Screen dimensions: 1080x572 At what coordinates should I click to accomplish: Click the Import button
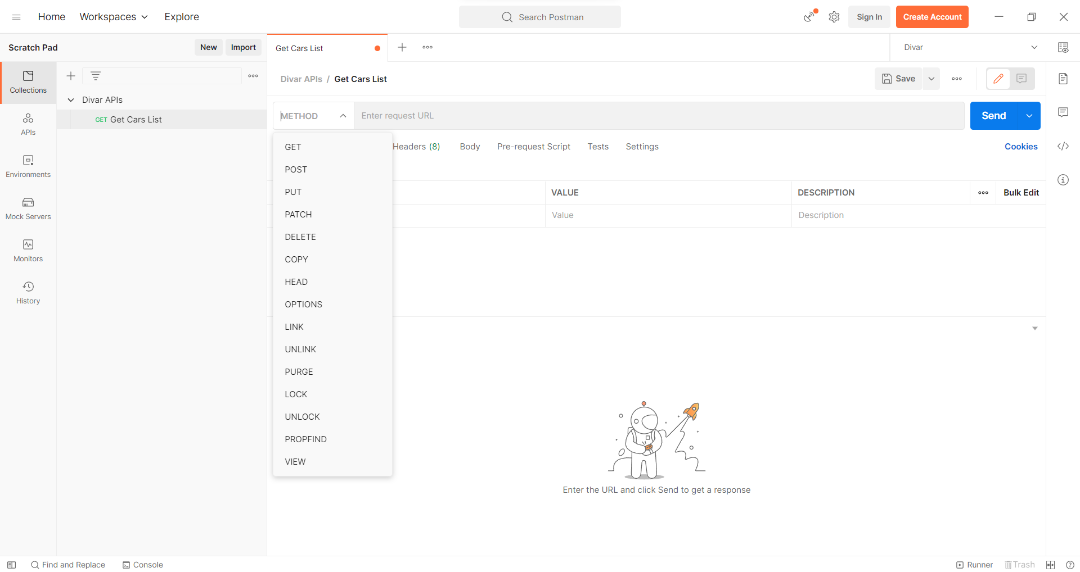coord(244,47)
